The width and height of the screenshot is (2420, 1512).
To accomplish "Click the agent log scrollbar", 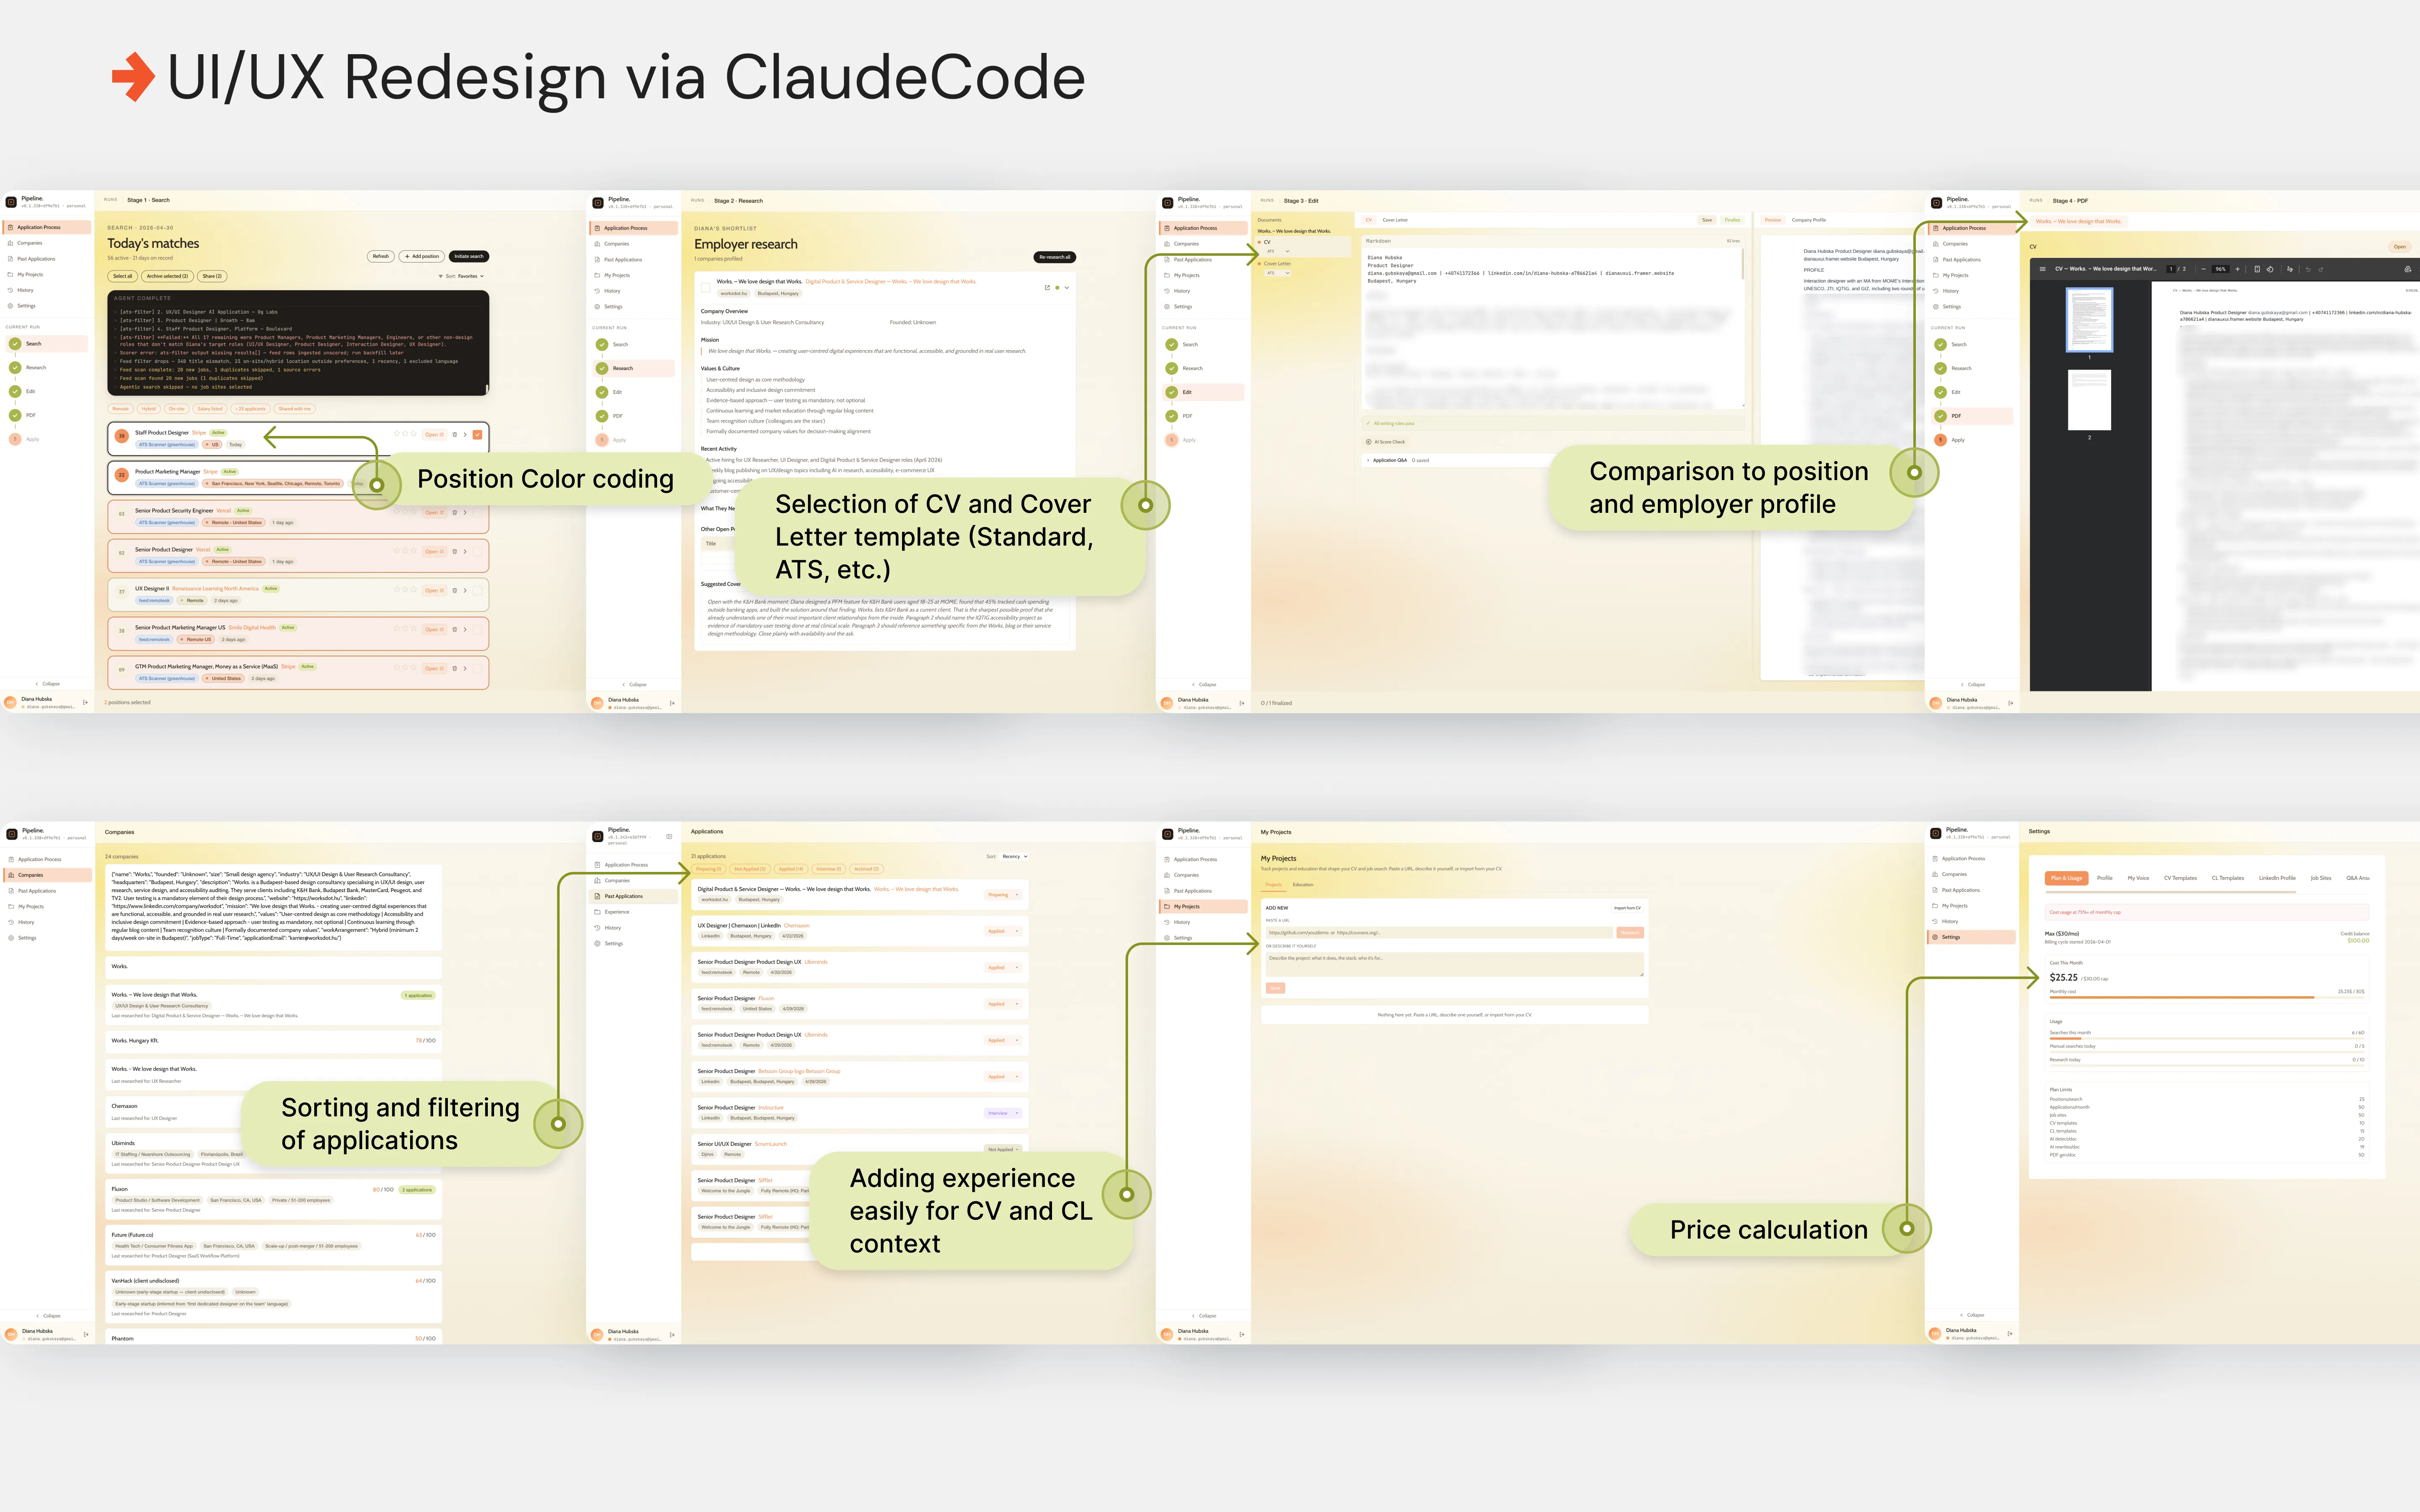I will point(487,389).
